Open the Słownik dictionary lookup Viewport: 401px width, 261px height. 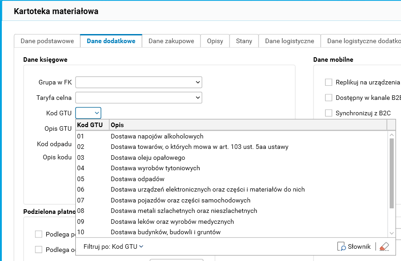coord(354,246)
